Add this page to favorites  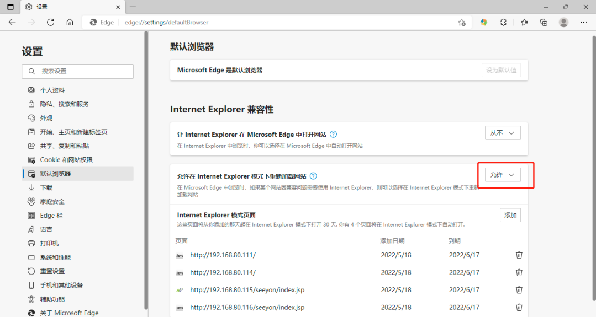pyautogui.click(x=462, y=23)
